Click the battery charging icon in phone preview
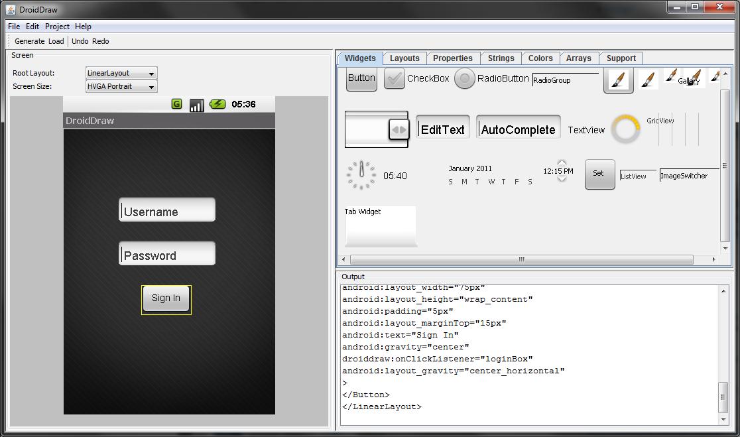 click(217, 104)
